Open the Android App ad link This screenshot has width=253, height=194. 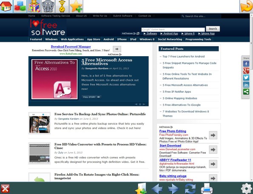169,34
